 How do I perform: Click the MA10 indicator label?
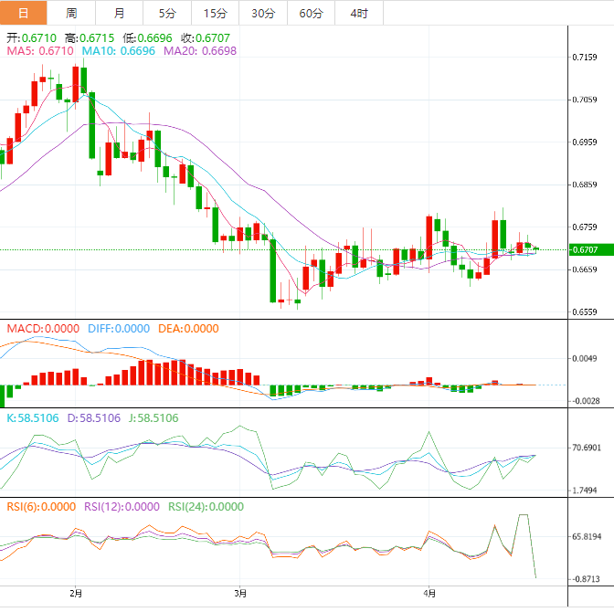(119, 52)
